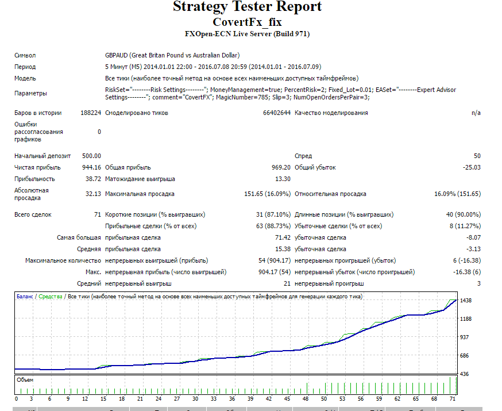The width and height of the screenshot is (502, 411).
Task: Click 'Прибыльные сделки (% от всех)' label
Action: pos(151,226)
